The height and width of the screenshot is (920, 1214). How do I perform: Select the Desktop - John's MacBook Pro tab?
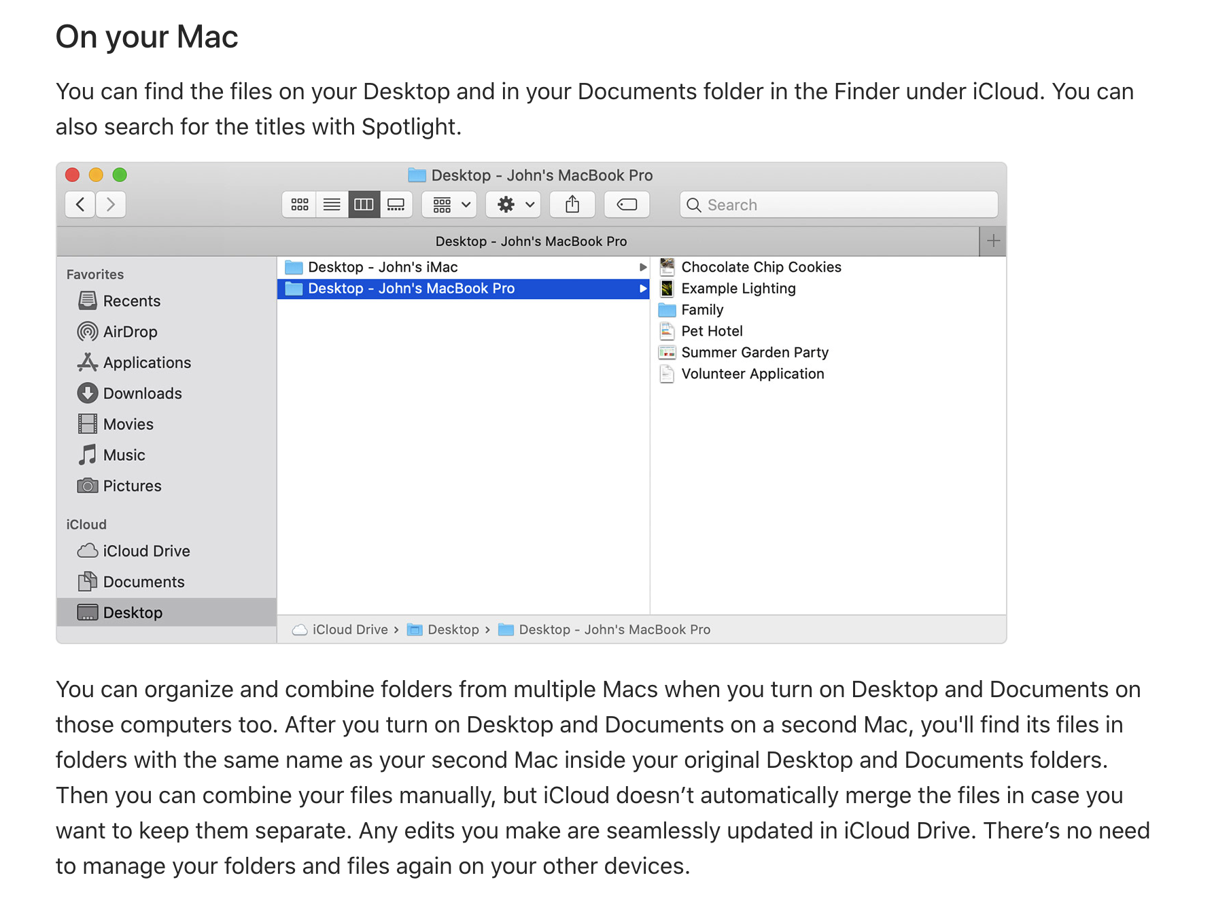pyautogui.click(x=518, y=241)
